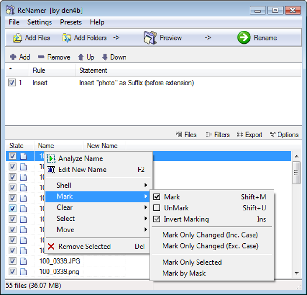Move rule up with the up arrow
307x295 pixels.
pyautogui.click(x=81, y=57)
